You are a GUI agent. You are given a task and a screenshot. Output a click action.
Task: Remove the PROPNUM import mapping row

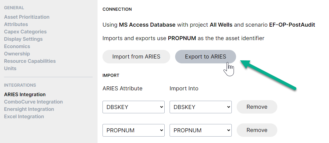point(257,130)
